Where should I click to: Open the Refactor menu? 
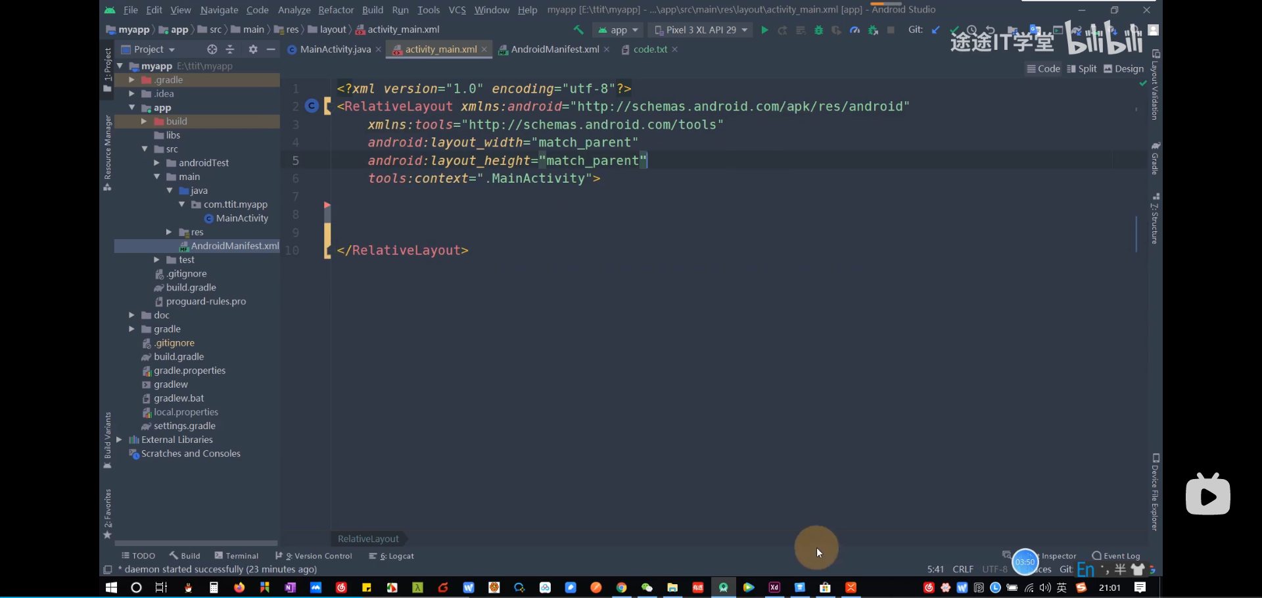336,10
